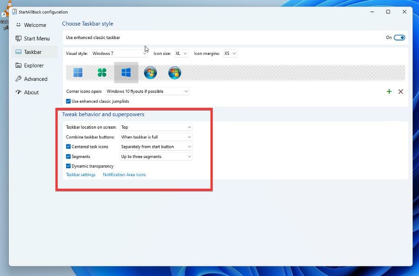Screen dimensions: 419x276
Task: Go to the Welcome section
Action: click(x=35, y=25)
